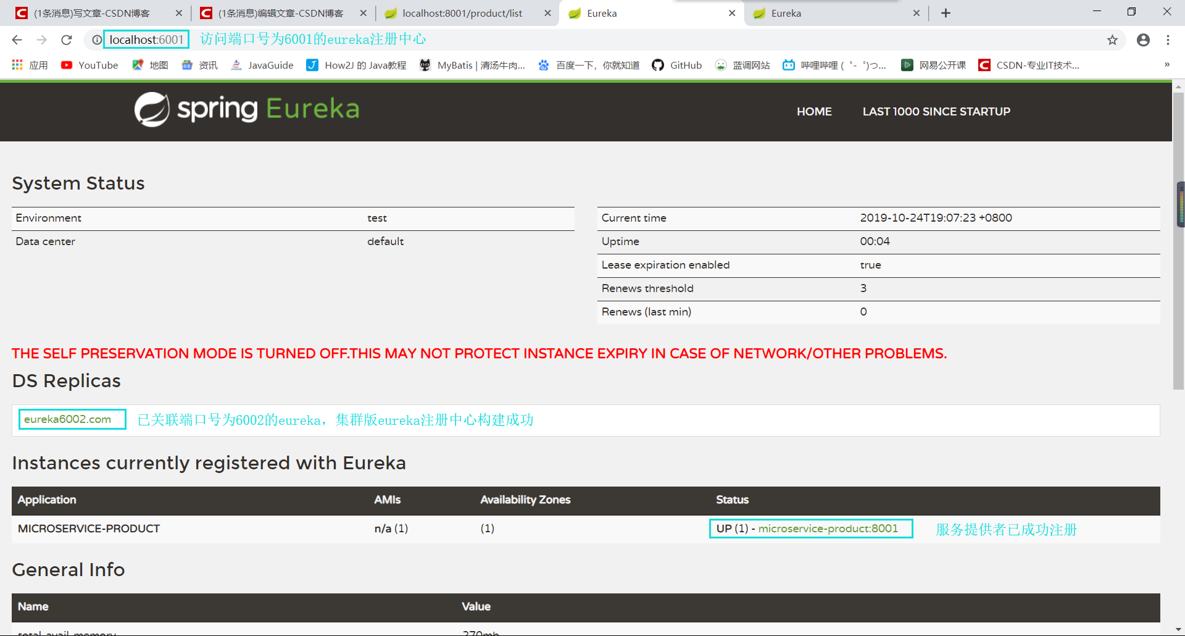The image size is (1185, 636).
Task: Click the Application column header
Action: (x=47, y=500)
